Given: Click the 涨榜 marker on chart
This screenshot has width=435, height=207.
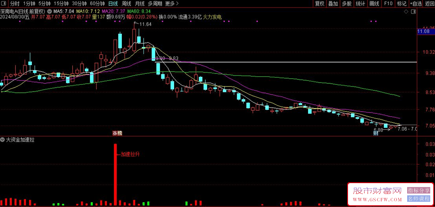Looking at the screenshot, I should point(117,133).
